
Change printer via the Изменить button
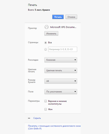(51, 33)
